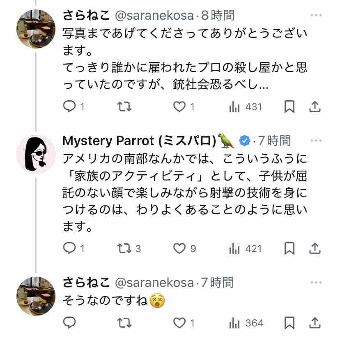Screen dimensions: 340x340
Task: Share the first さらねこ tweet
Action: click(315, 106)
